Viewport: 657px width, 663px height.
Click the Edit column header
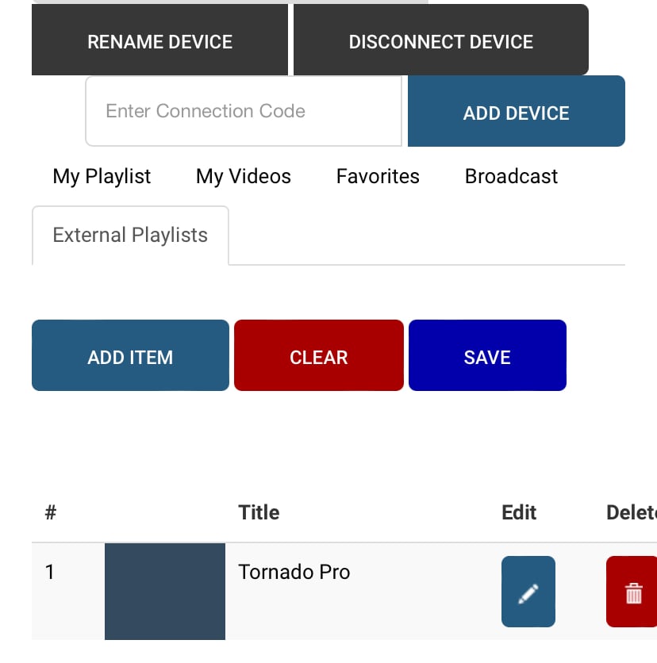(x=519, y=512)
